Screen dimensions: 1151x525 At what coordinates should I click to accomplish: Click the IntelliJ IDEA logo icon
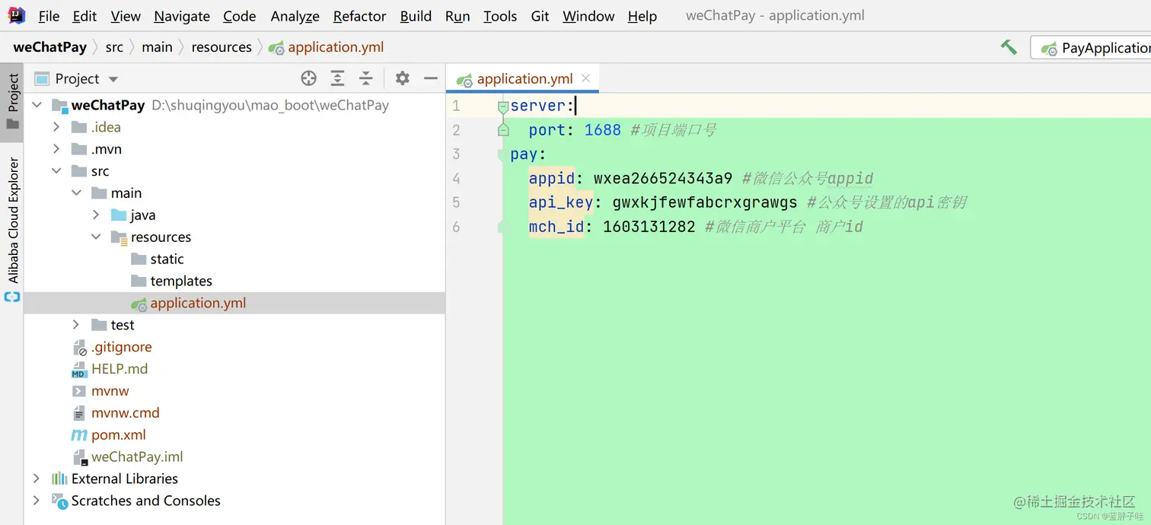click(x=16, y=15)
